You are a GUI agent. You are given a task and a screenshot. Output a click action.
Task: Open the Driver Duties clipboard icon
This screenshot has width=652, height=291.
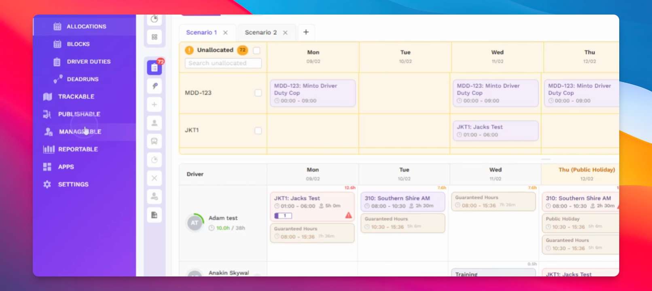(x=57, y=62)
